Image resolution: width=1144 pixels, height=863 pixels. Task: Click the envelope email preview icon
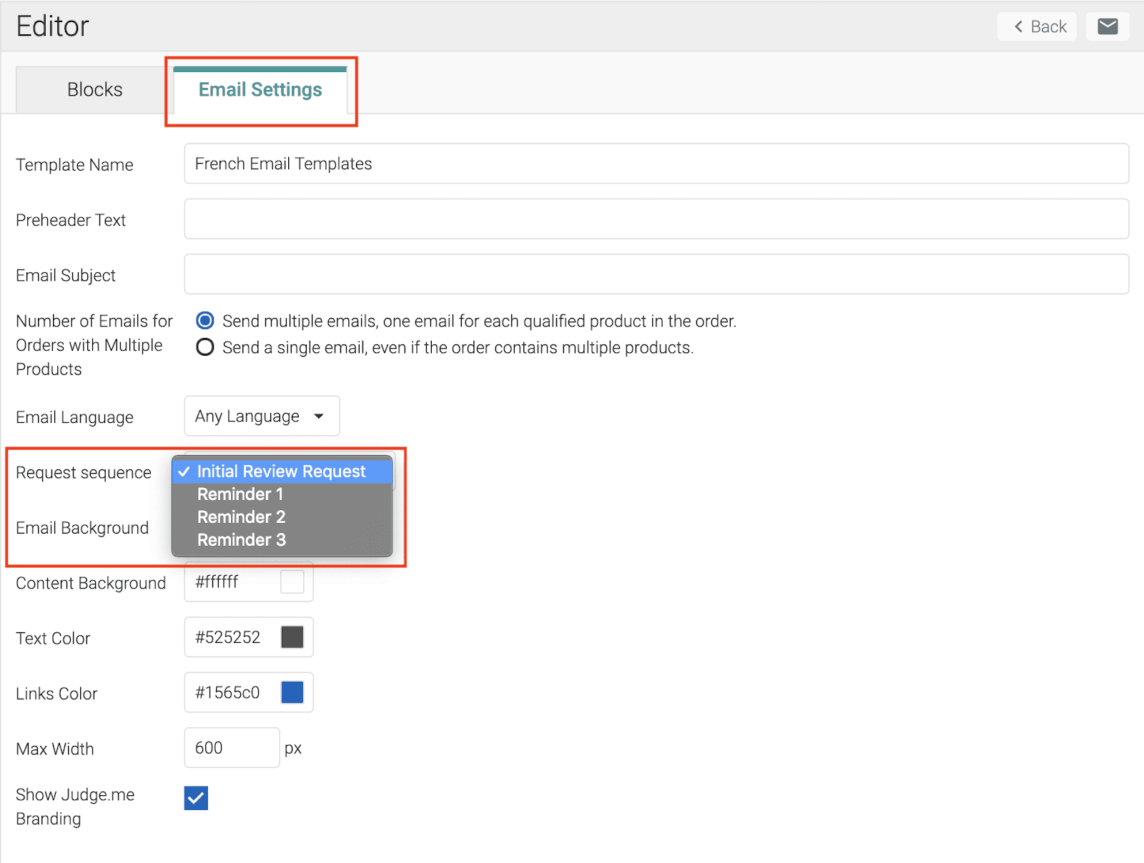coord(1107,27)
